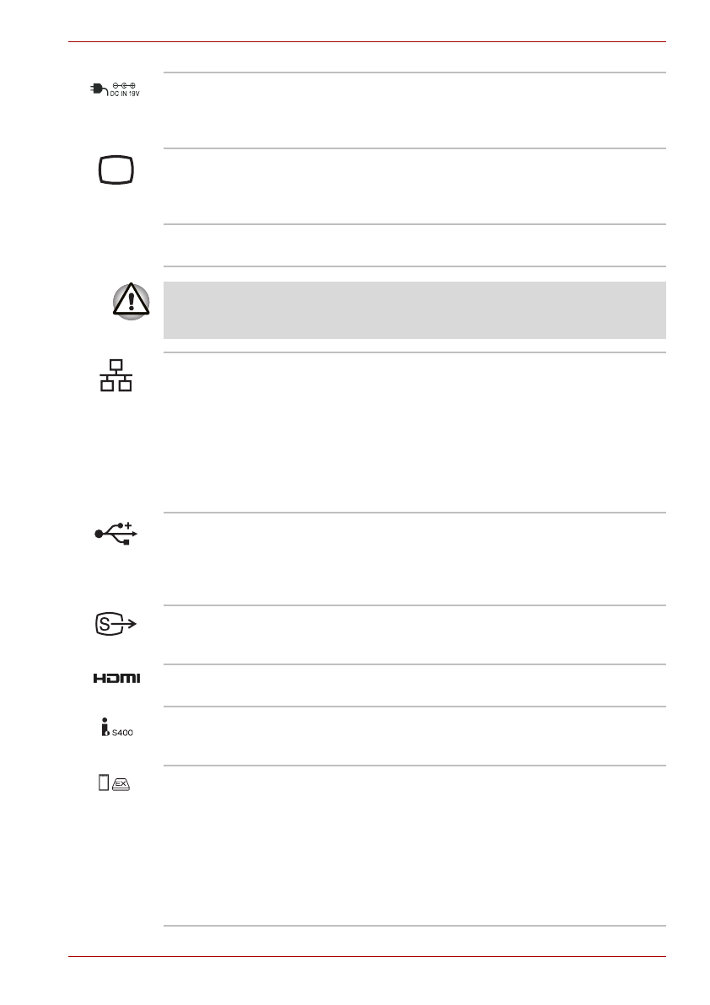
Task: Click blank description area beside LAN icon
Action: (x=413, y=432)
